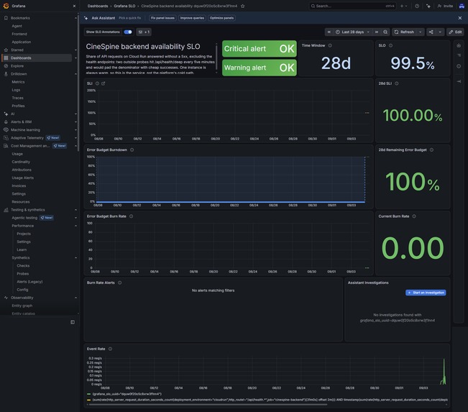Open the Assistant sparkle icon in top bar
This screenshot has width=468, height=412.
coord(428,6)
